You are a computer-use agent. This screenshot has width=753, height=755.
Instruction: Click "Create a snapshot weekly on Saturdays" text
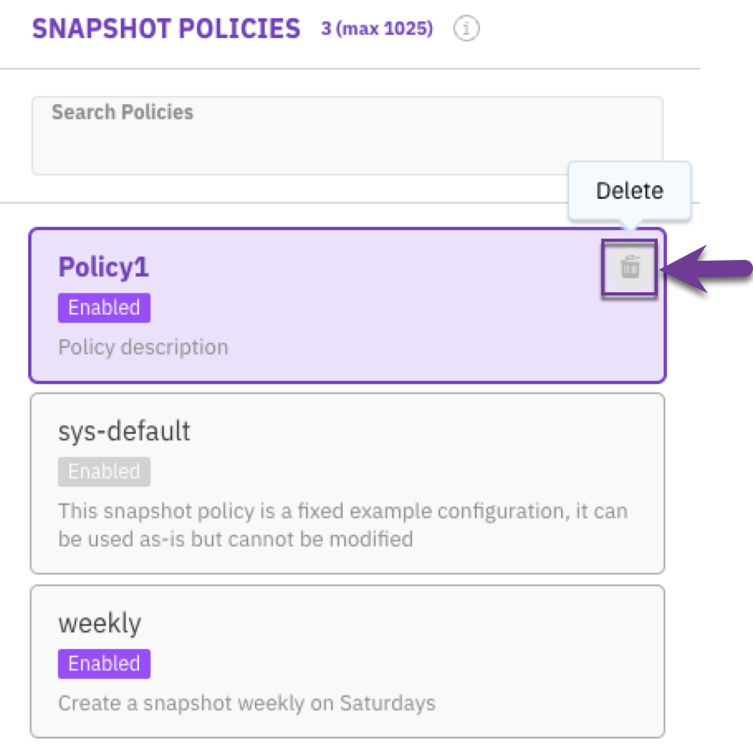point(247,705)
